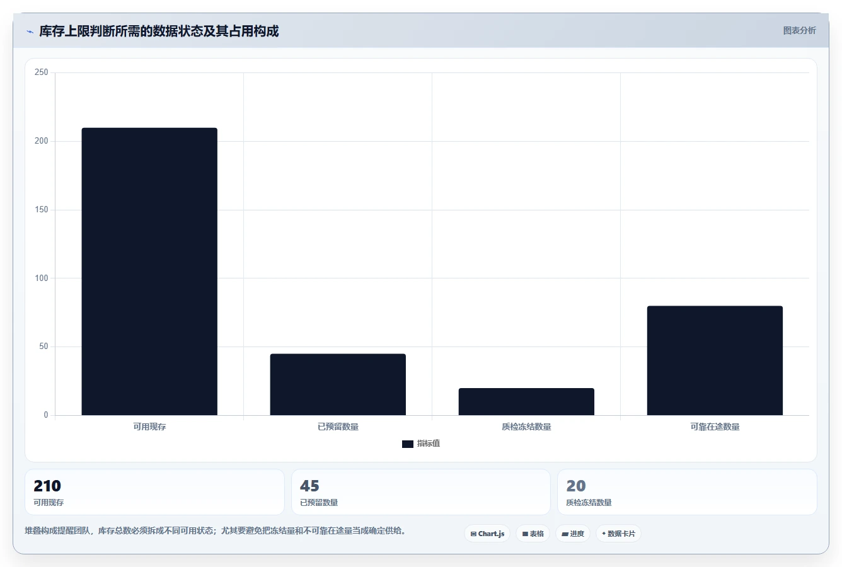
Task: Click the 250 y-axis tick value
Action: 42,72
